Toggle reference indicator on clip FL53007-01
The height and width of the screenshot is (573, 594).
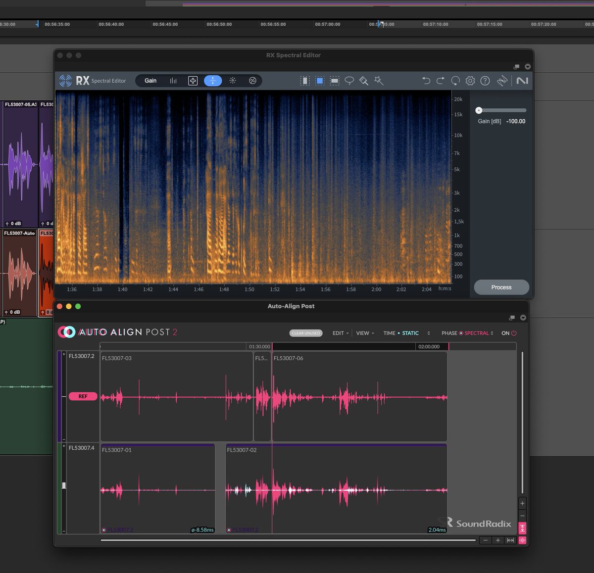point(104,530)
